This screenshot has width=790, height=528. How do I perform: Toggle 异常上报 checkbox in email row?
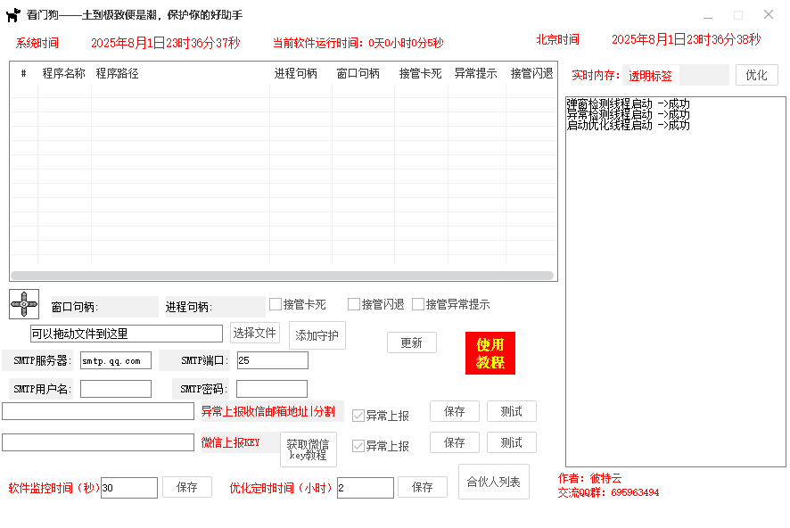358,416
